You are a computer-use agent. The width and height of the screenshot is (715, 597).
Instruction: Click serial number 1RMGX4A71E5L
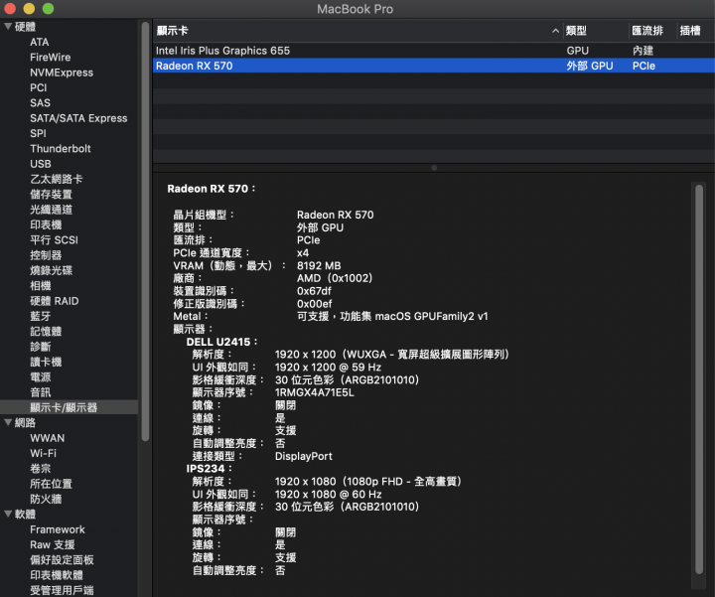point(314,392)
